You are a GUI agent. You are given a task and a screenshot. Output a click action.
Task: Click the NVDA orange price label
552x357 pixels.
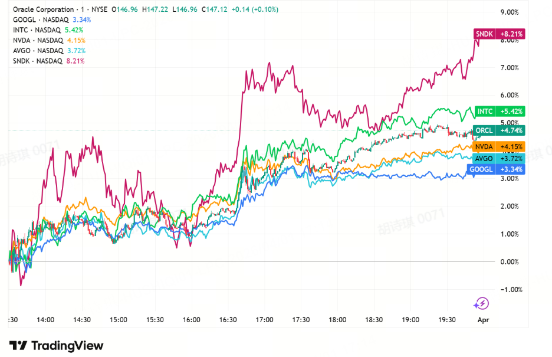(x=499, y=147)
